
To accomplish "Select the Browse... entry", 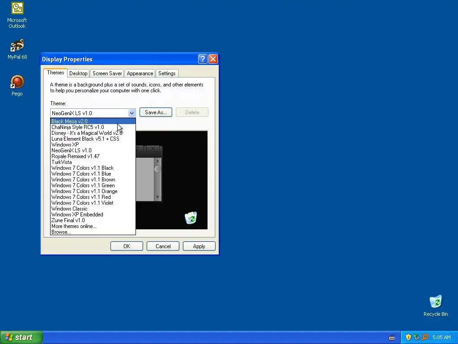I will tap(93, 232).
